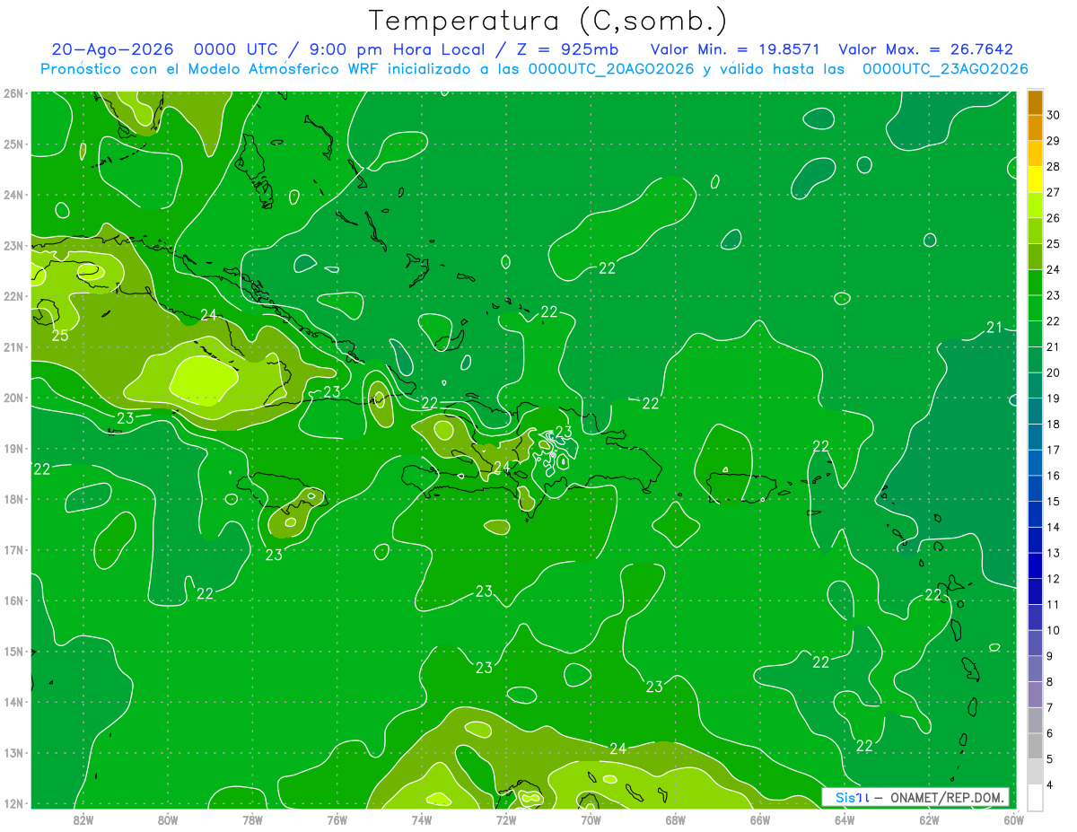Pick the yellow swatch between 27 and 28
1077x832 pixels.
(x=1035, y=180)
